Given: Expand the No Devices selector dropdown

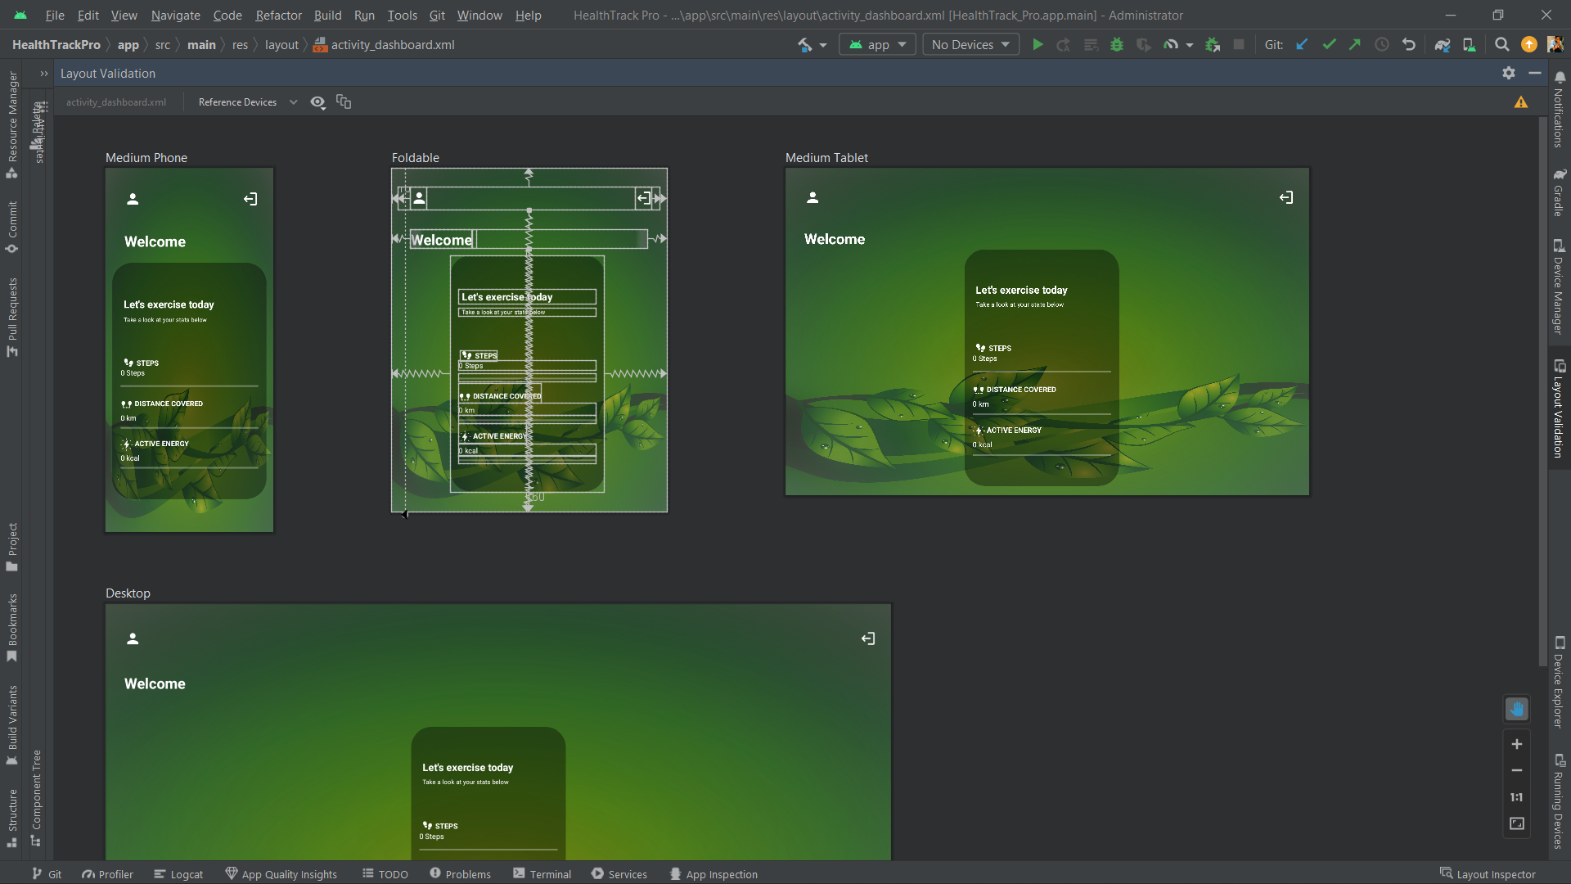Looking at the screenshot, I should (x=969, y=44).
